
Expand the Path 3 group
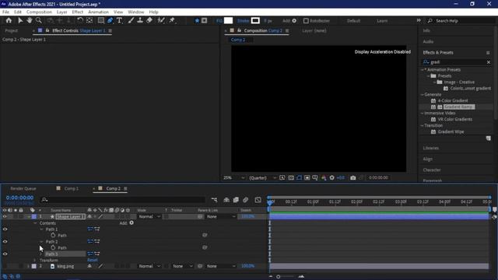(41, 254)
